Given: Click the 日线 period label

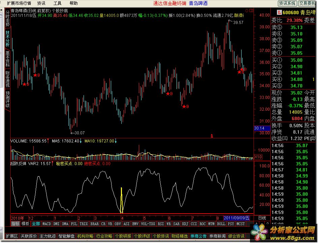Looking at the screenshot, I should [x=262, y=218].
